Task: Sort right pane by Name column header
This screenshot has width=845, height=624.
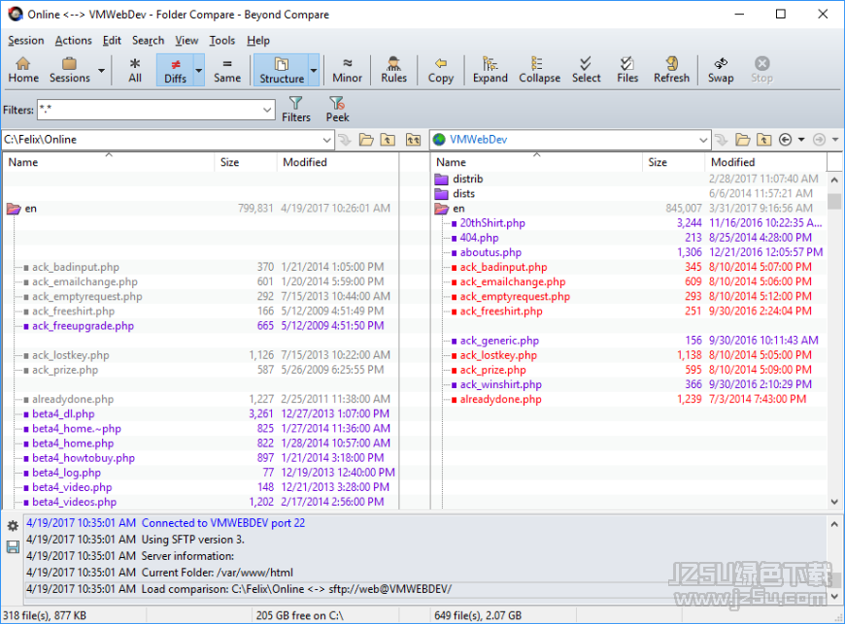Action: pyautogui.click(x=537, y=162)
